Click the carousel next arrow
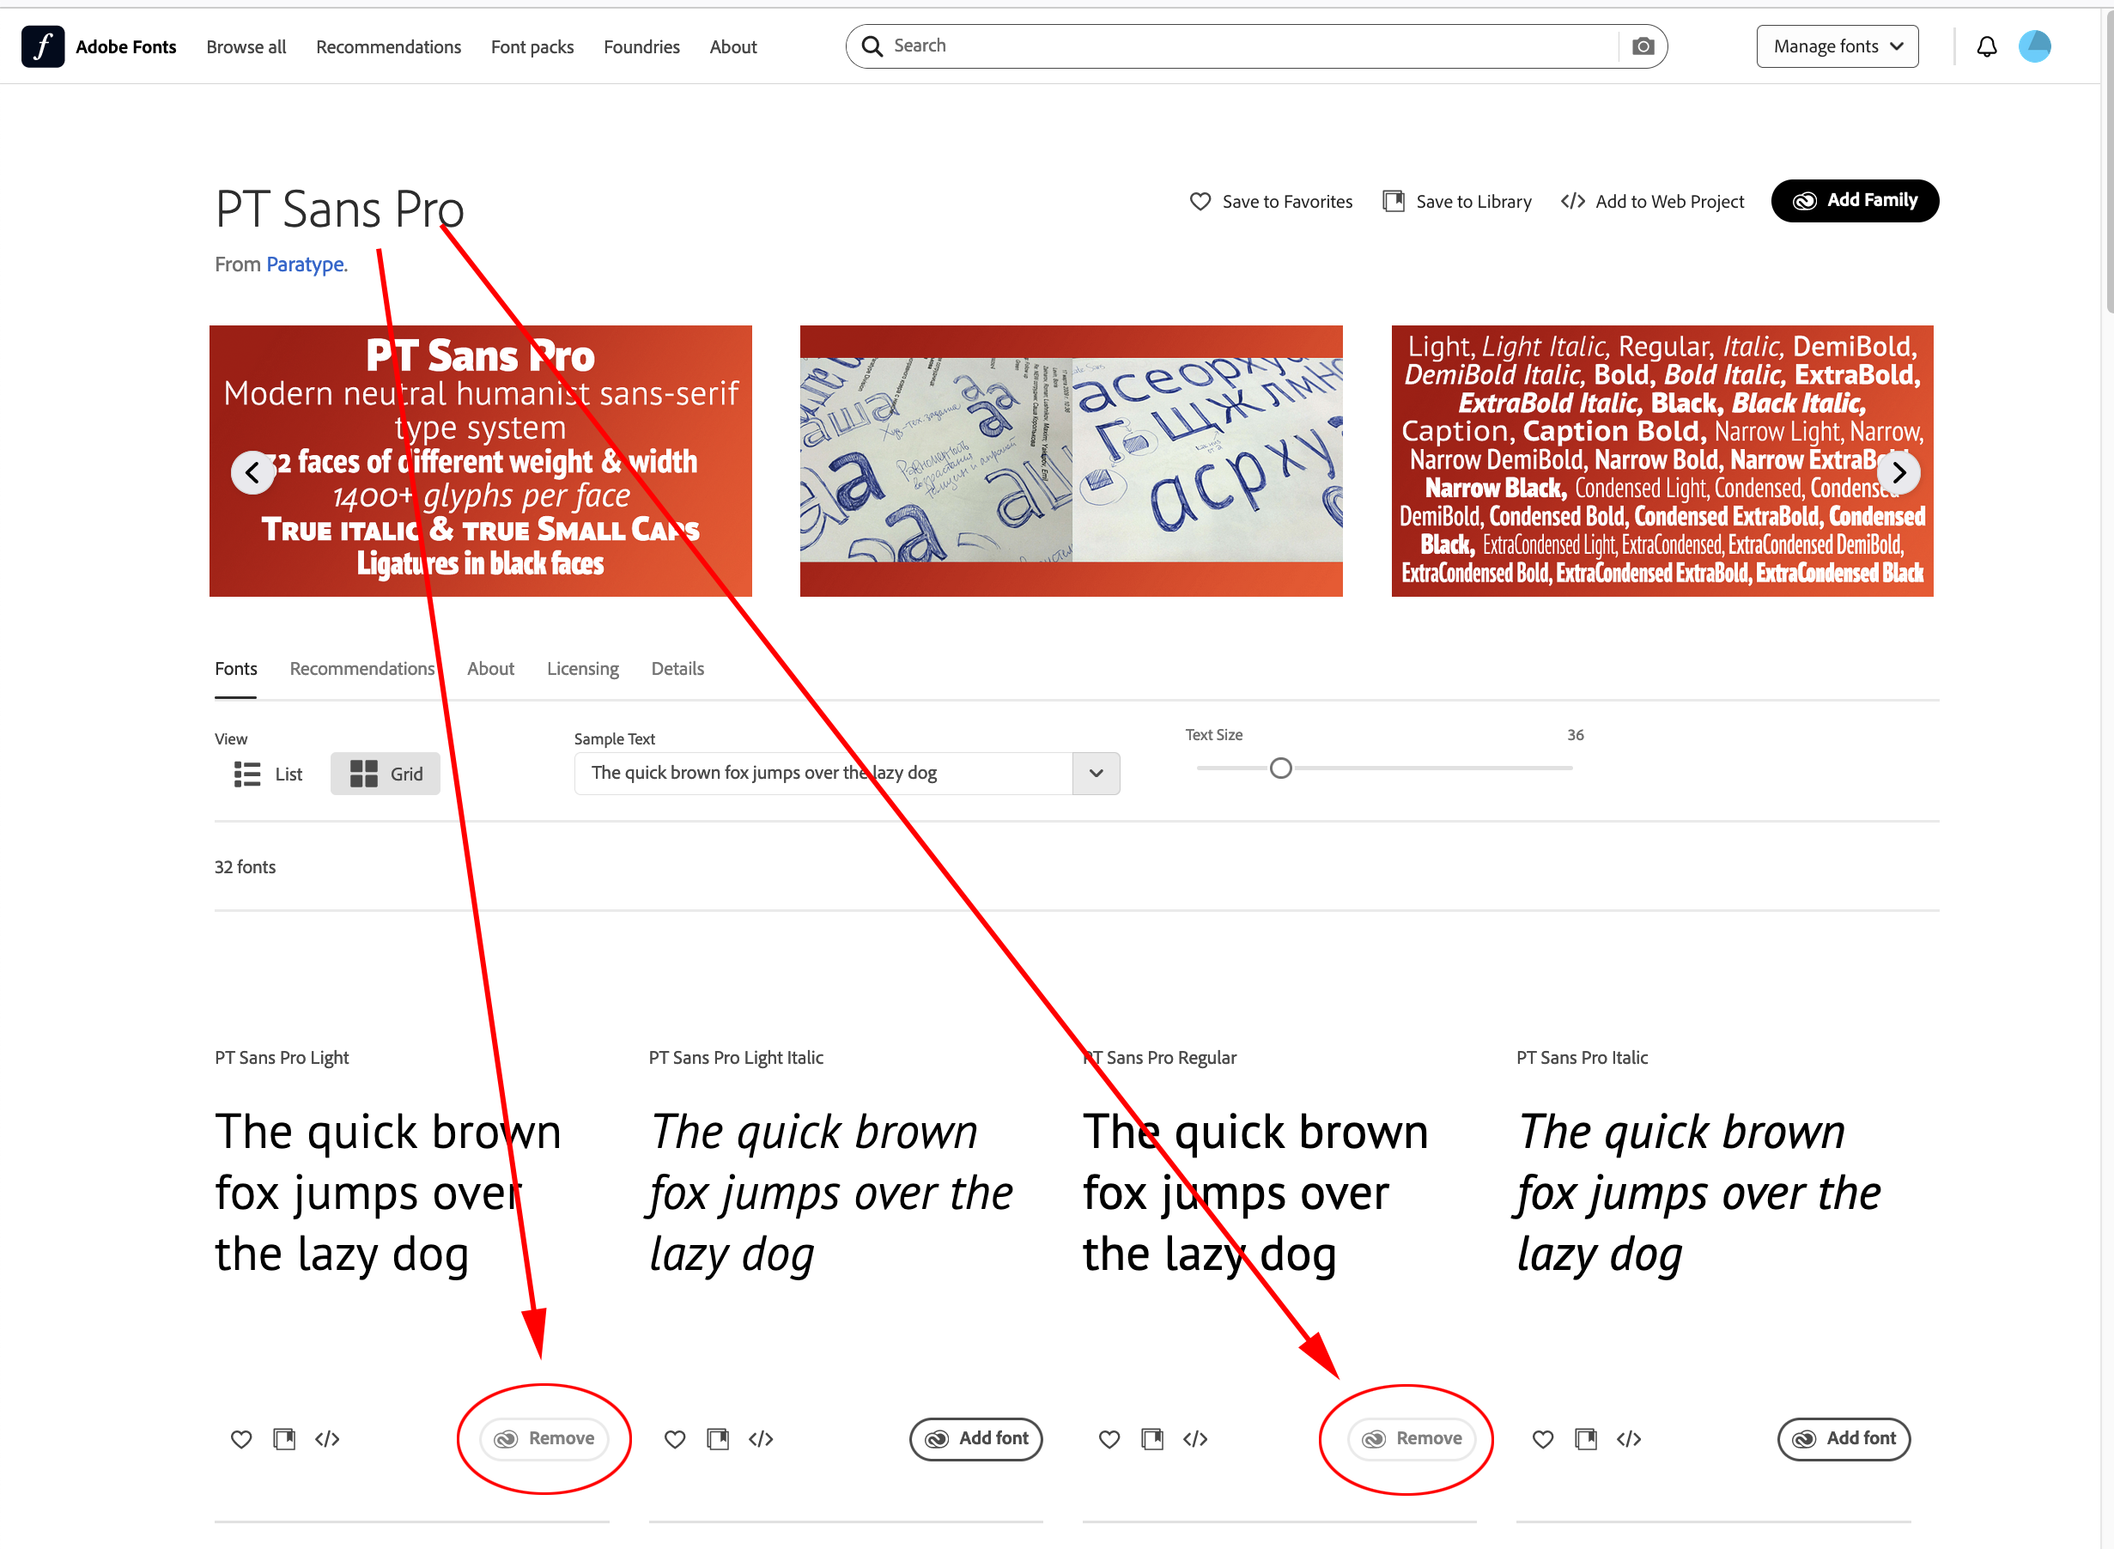The image size is (2114, 1549). [x=1900, y=472]
